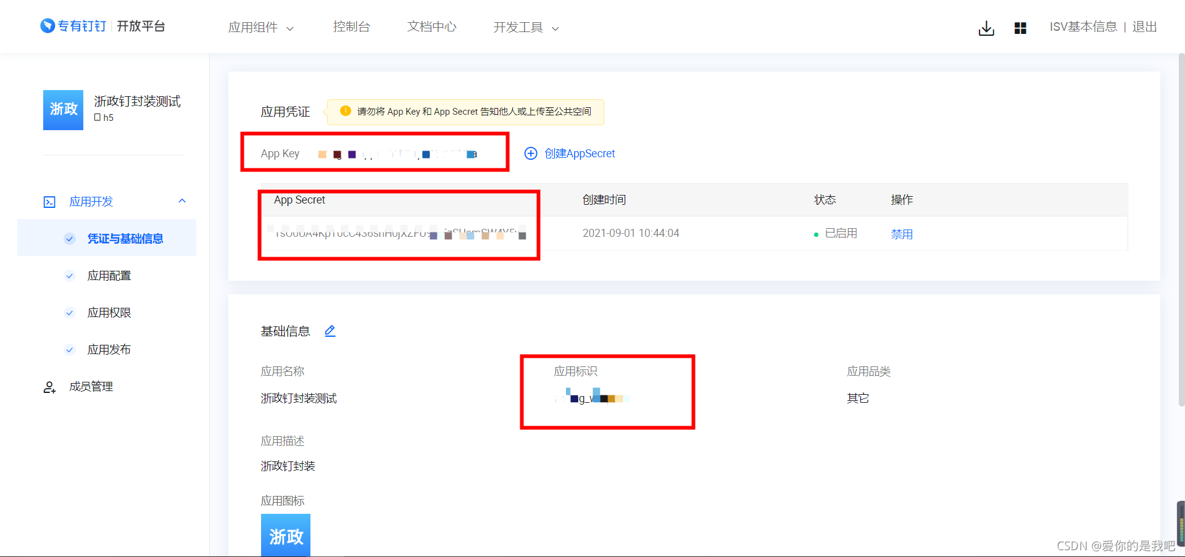The width and height of the screenshot is (1185, 557).
Task: Click the 退出 logout link
Action: click(1144, 27)
